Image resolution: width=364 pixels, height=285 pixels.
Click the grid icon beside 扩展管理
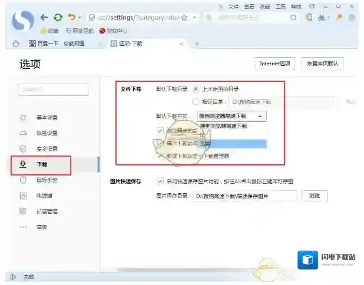pos(23,211)
